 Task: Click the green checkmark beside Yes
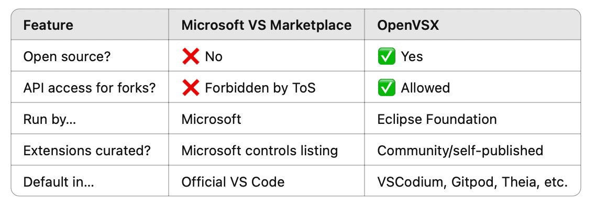tap(386, 56)
